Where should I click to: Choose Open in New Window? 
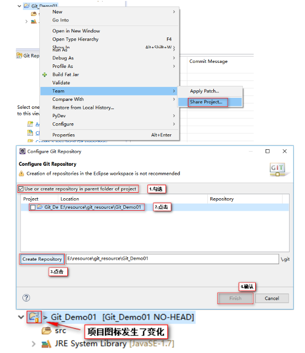coord(110,31)
